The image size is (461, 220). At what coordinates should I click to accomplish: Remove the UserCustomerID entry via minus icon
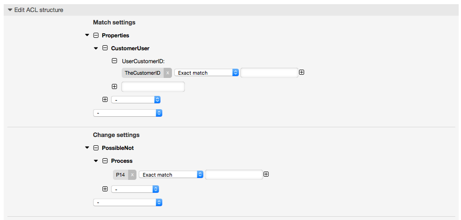tap(114, 60)
